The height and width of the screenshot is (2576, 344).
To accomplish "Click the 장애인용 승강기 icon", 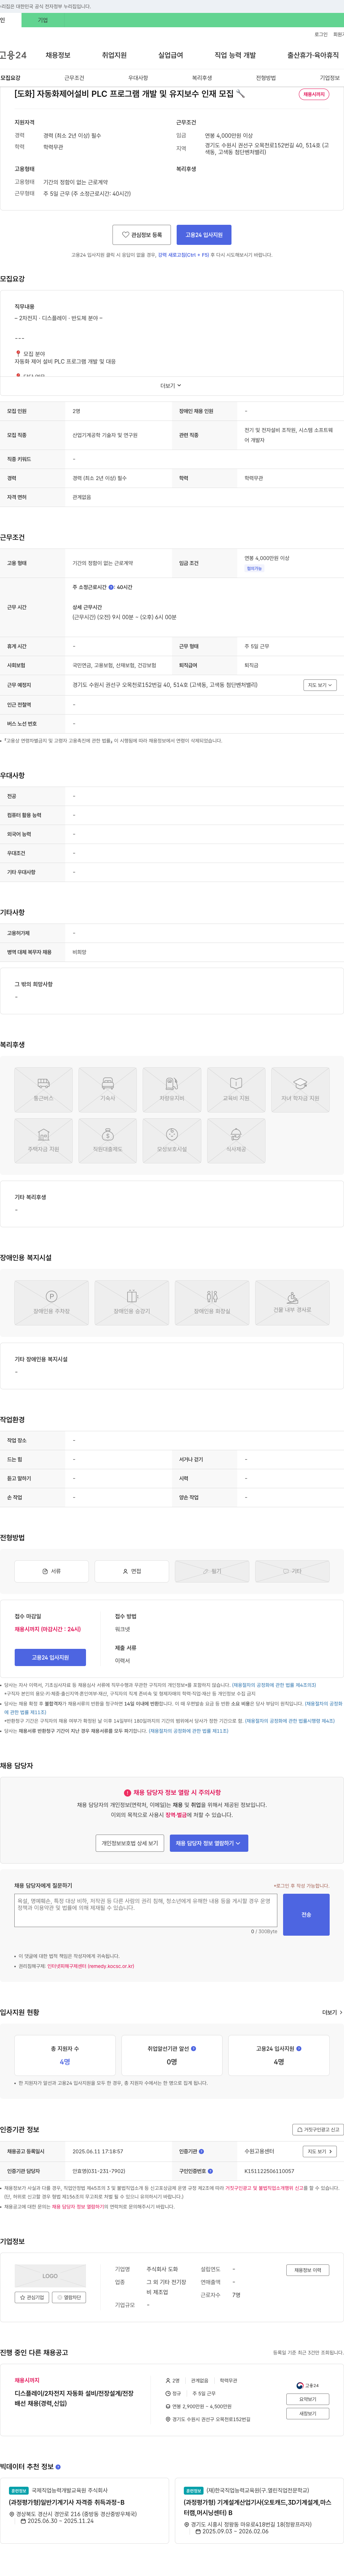I will point(132,1302).
